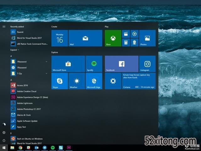Click the hamburger menu in Start
The width and height of the screenshot is (201, 151).
pos(4,27)
